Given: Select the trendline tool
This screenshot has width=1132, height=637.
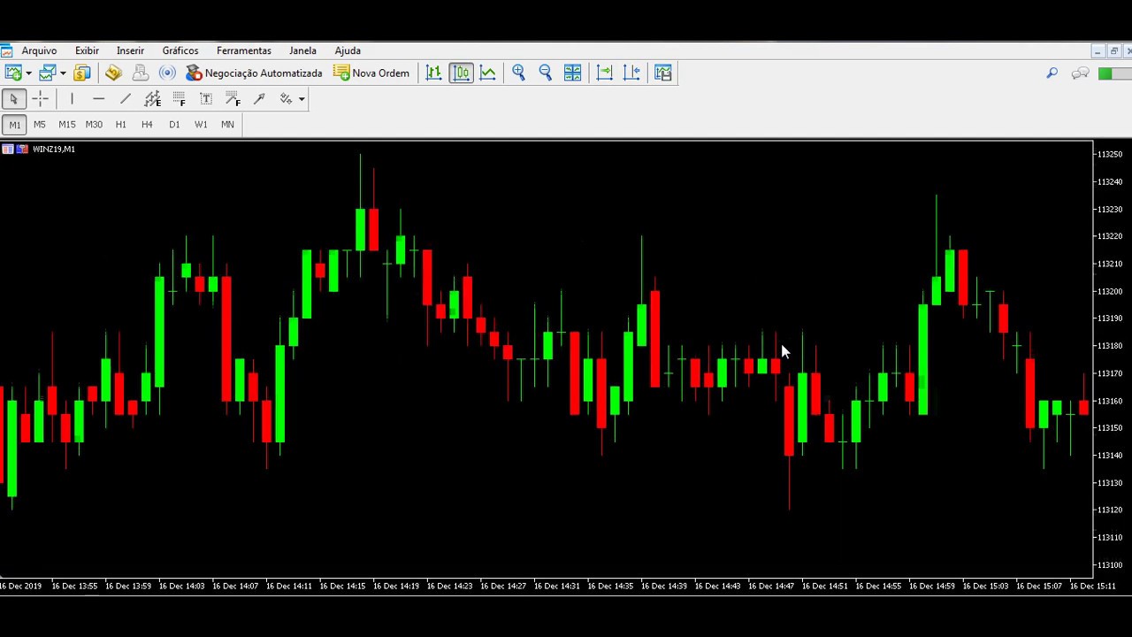Looking at the screenshot, I should tap(126, 99).
